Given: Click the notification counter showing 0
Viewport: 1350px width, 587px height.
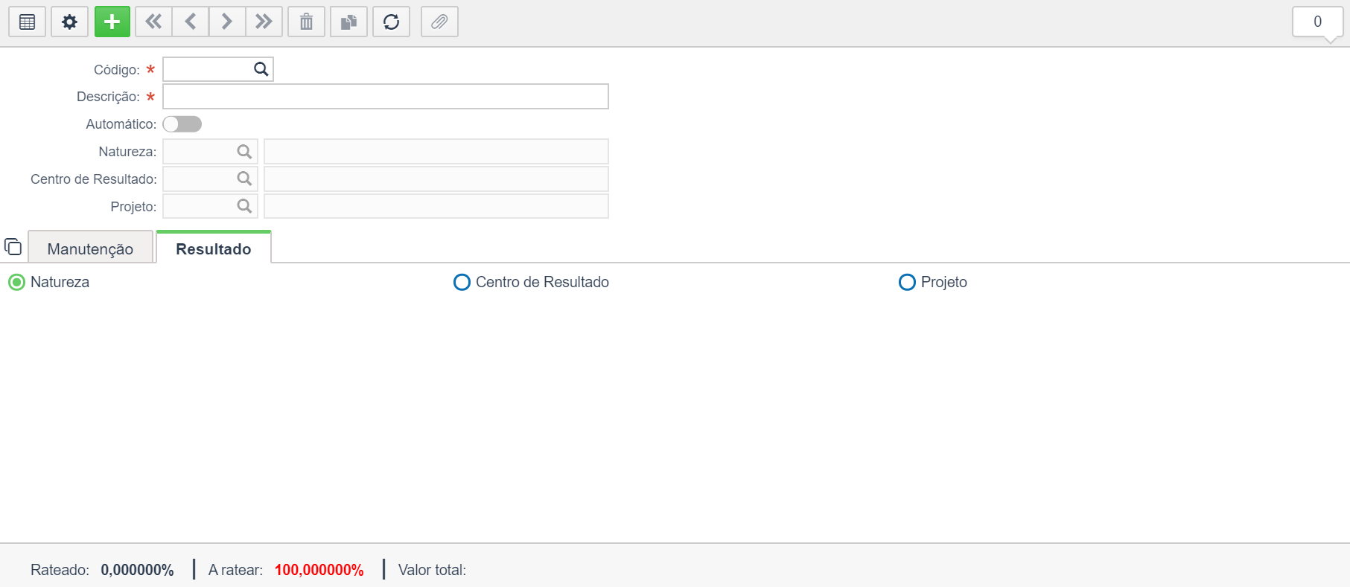Looking at the screenshot, I should 1316,22.
